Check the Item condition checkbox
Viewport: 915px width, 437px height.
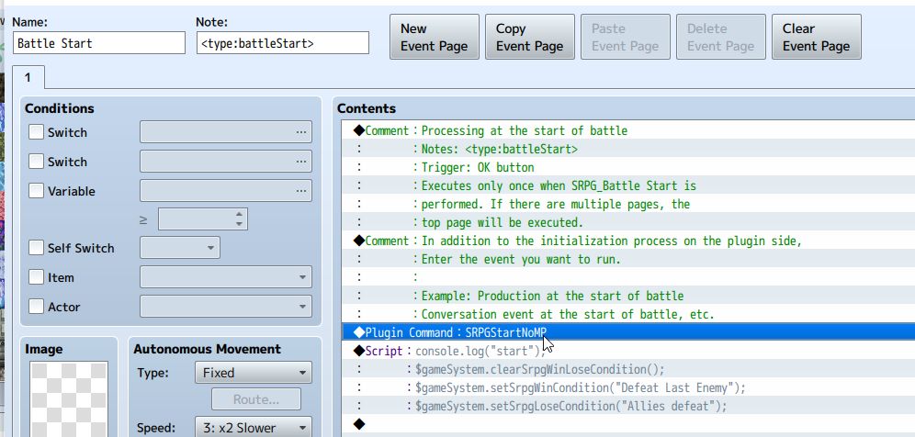click(36, 277)
